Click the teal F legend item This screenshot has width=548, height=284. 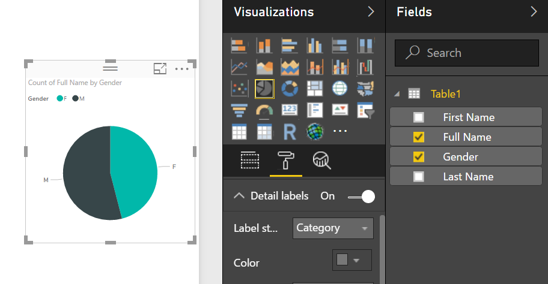coord(62,99)
